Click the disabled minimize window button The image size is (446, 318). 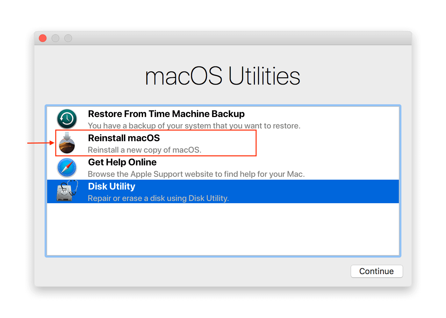pyautogui.click(x=55, y=38)
